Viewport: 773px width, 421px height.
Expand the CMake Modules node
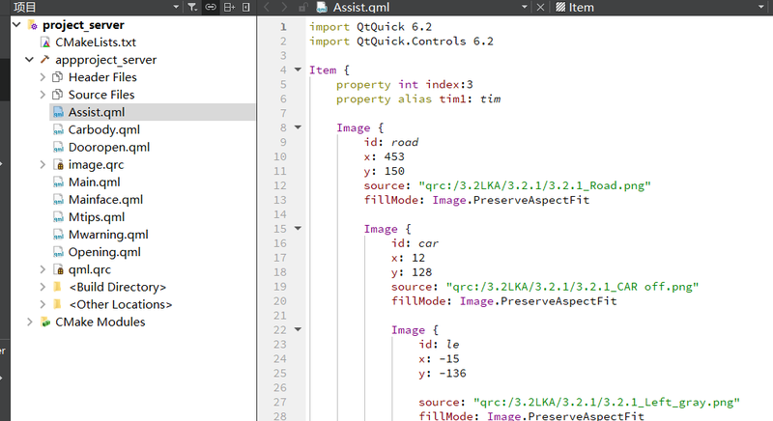30,323
